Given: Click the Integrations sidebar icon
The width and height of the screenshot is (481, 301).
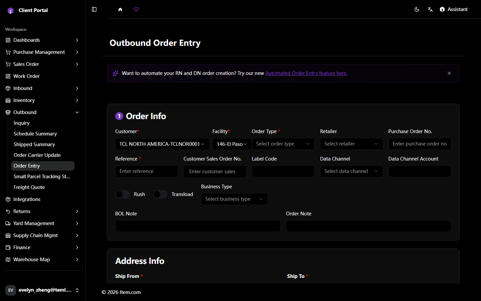Looking at the screenshot, I should click(8, 199).
